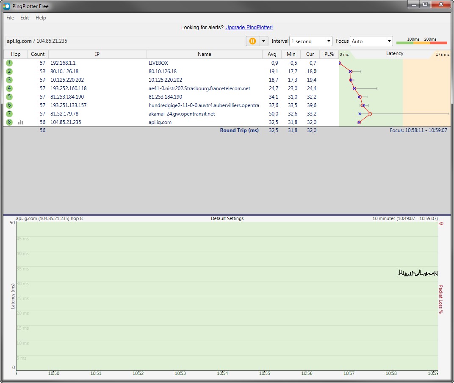Open the Edit menu
Viewport: 454px width, 383px height.
(x=25, y=18)
